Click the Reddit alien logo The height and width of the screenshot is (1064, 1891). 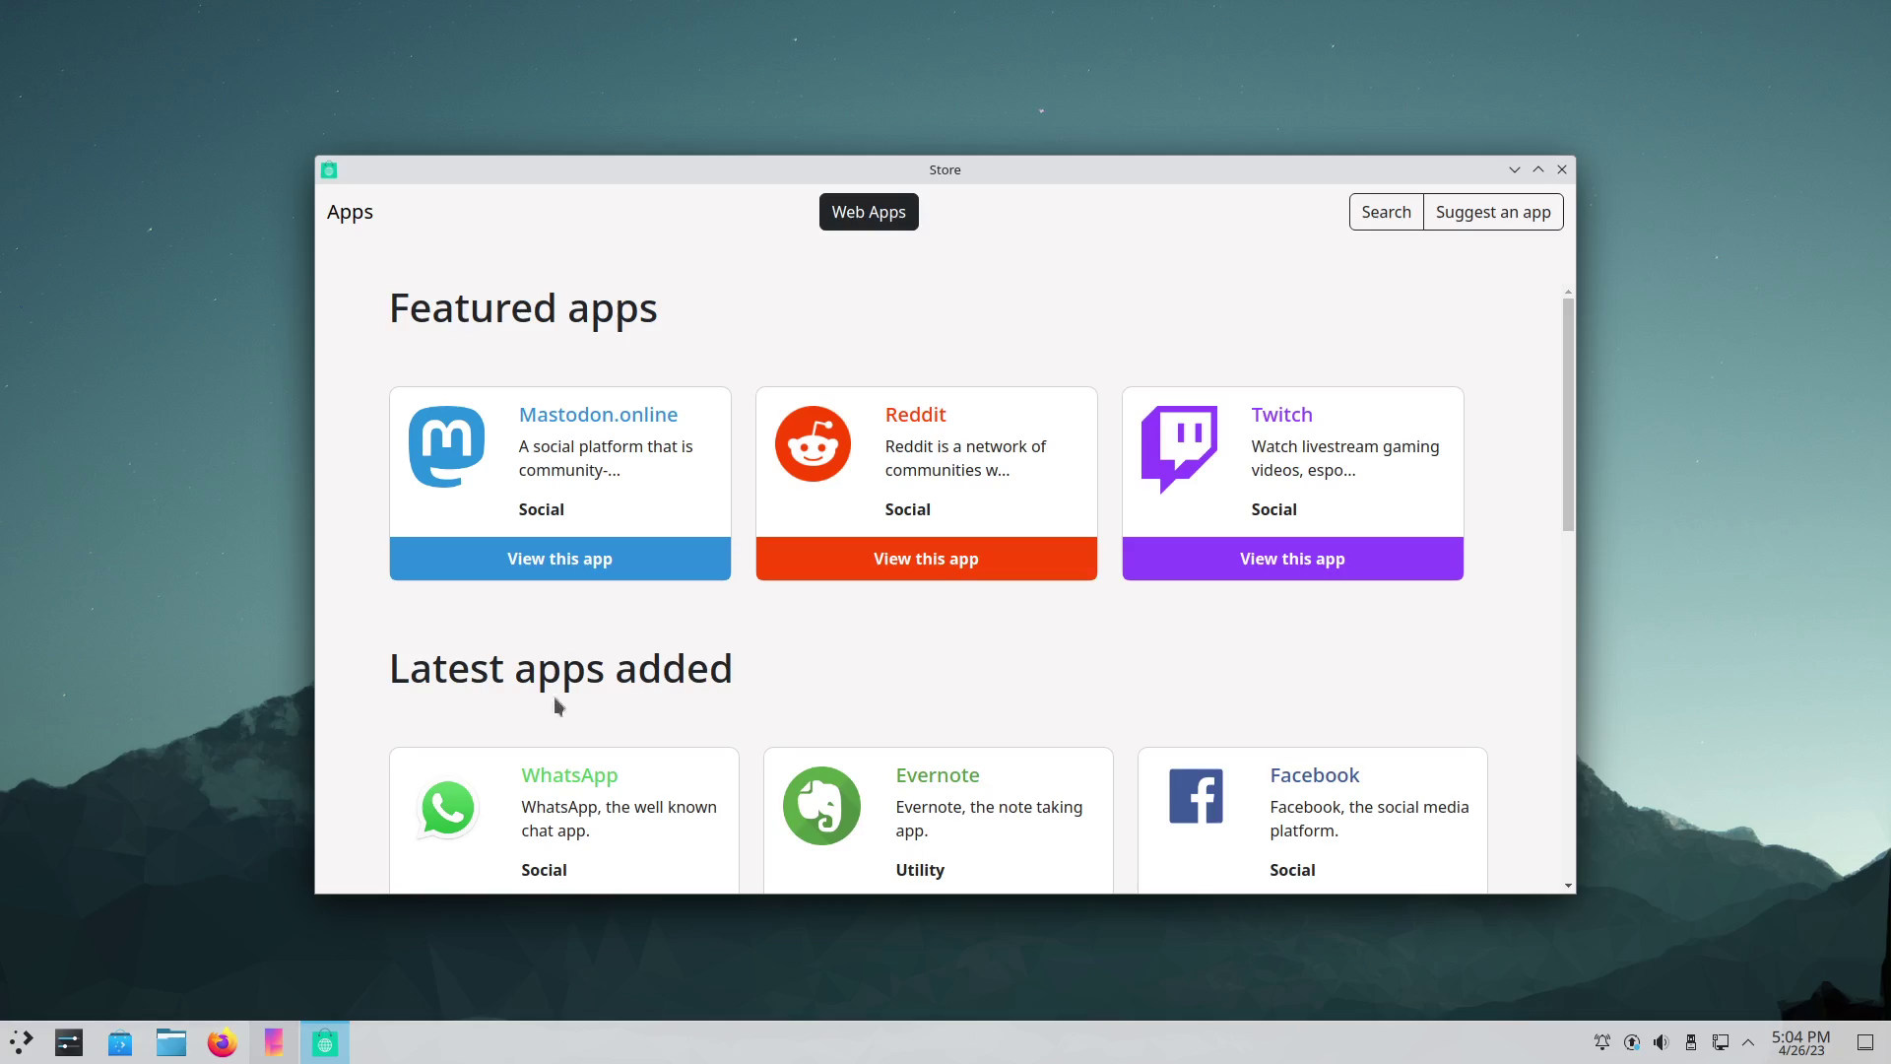click(813, 444)
